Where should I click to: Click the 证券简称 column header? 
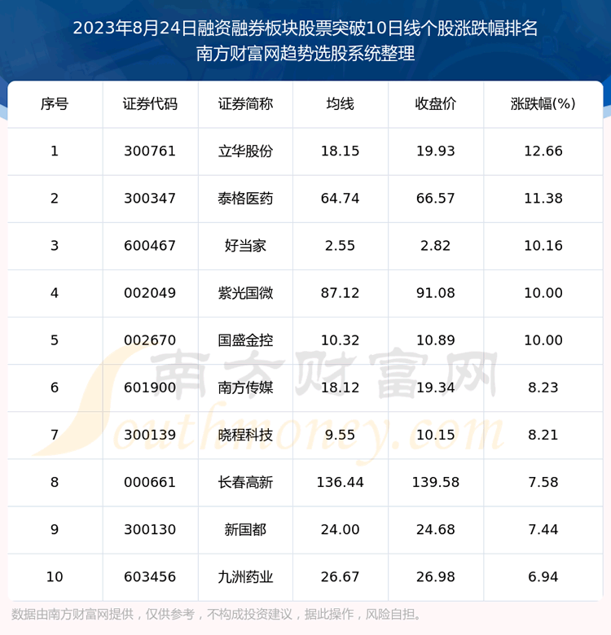pos(245,104)
